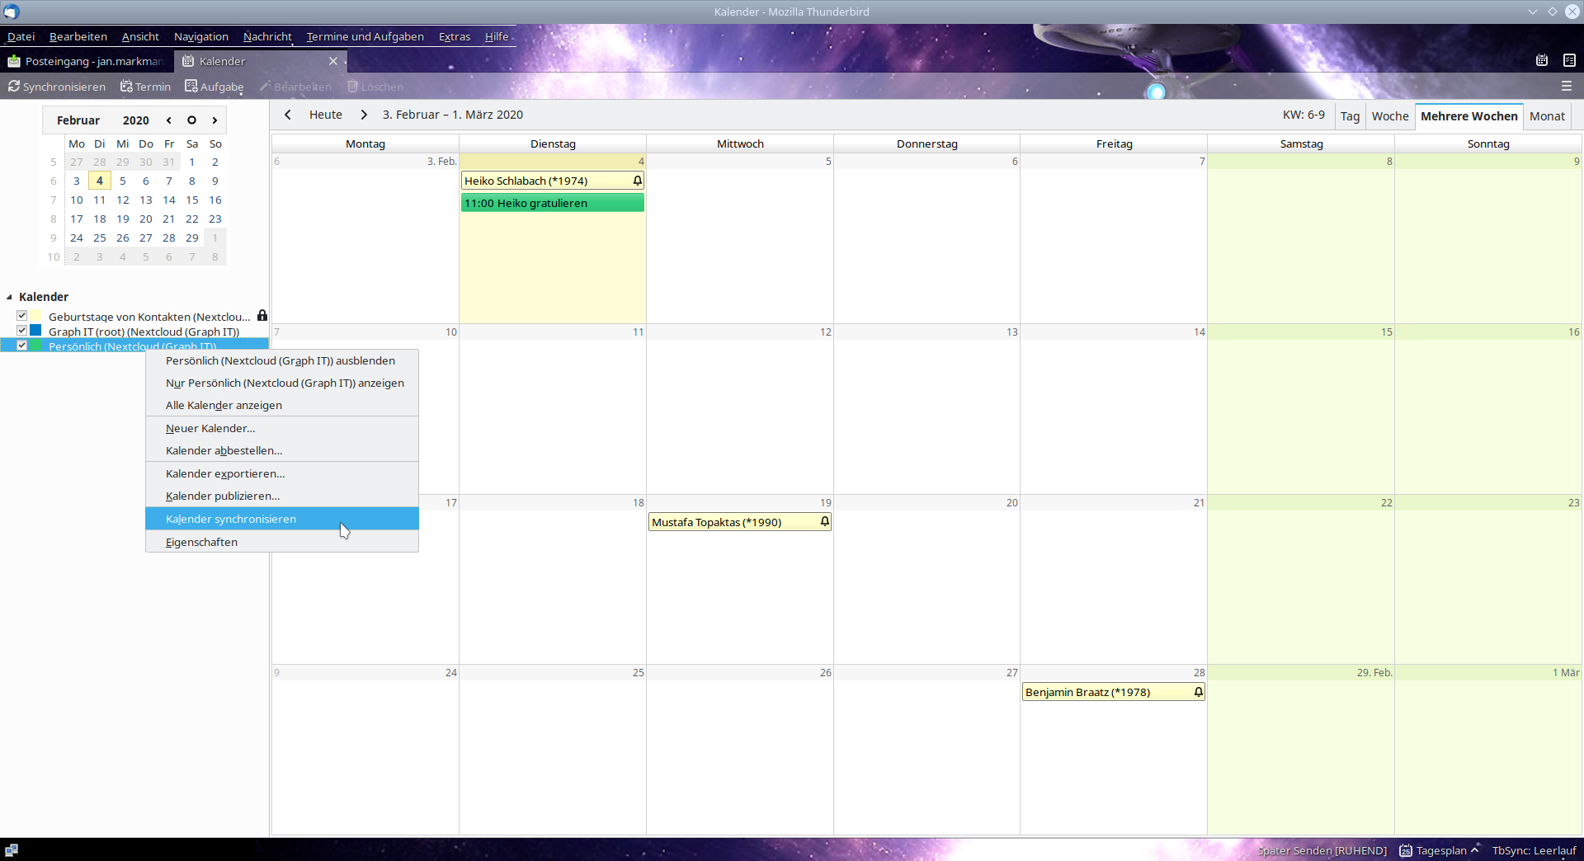Click the blue Graph IT calendar color swatch
Image resolution: width=1584 pixels, height=861 pixels.
[x=35, y=331]
